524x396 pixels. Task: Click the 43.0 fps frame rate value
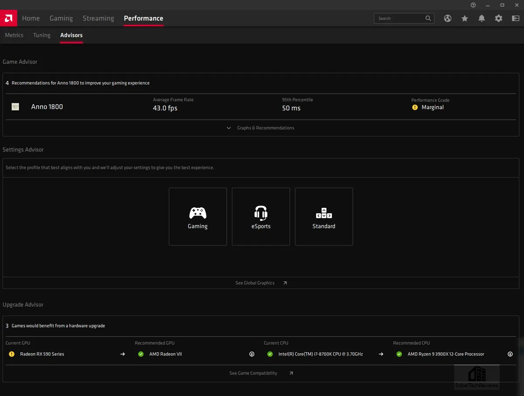pyautogui.click(x=165, y=108)
